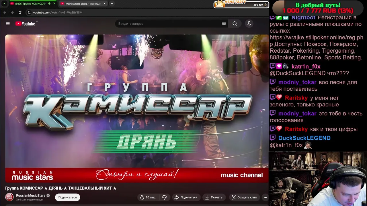The width and height of the screenshot is (367, 206).
Task: Click the video title Группа КОМИССАР ДРЯНЬ
Action: point(61,188)
